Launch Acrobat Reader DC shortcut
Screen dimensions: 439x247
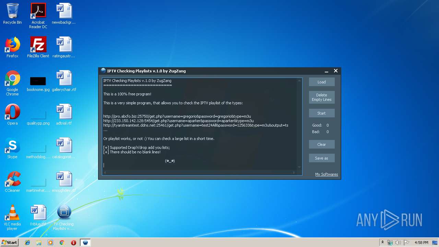(x=38, y=16)
